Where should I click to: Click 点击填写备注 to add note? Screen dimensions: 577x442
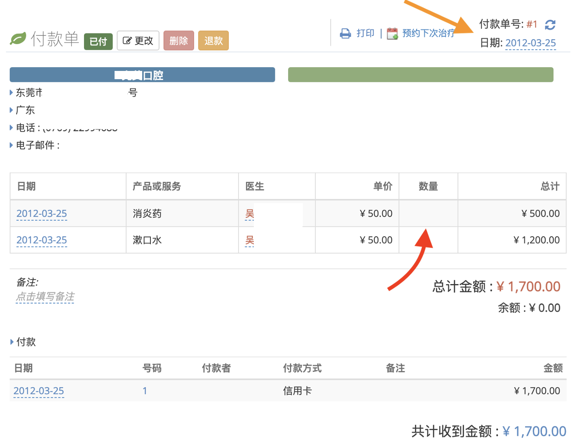coord(45,296)
